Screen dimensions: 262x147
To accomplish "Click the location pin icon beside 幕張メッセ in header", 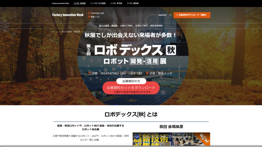I will tap(89, 17).
